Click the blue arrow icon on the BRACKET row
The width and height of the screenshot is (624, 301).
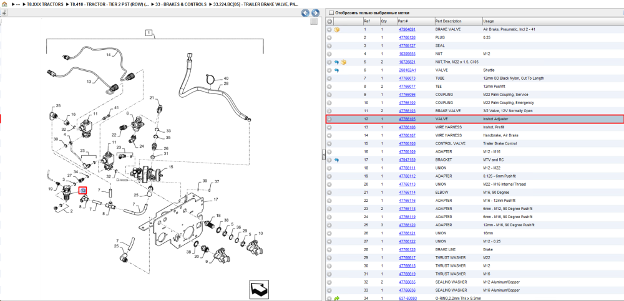(x=337, y=160)
